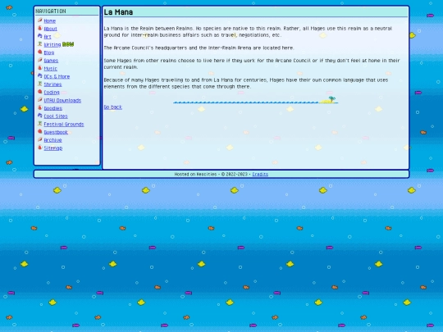Click the blue fish icon beside Art
Screen dimensions: 443x332
coord(40,36)
